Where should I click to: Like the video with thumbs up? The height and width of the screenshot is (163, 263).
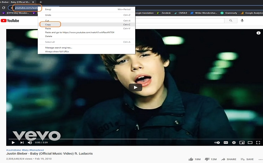click(x=195, y=159)
